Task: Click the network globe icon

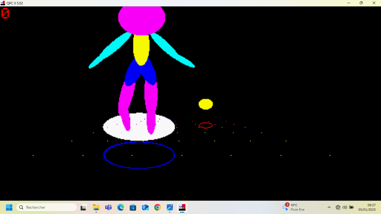Action: point(338,207)
